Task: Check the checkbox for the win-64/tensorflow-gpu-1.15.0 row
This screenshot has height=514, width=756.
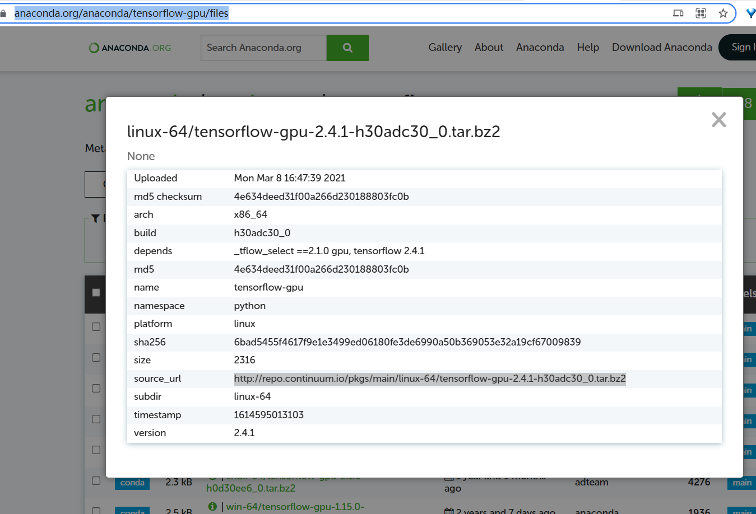Action: (96, 511)
